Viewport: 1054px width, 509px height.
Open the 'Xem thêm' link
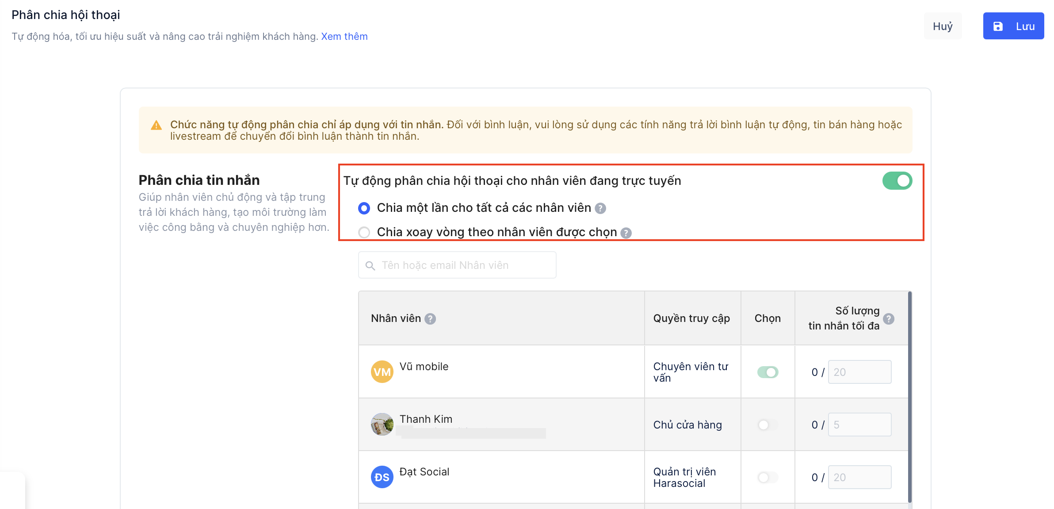(344, 36)
